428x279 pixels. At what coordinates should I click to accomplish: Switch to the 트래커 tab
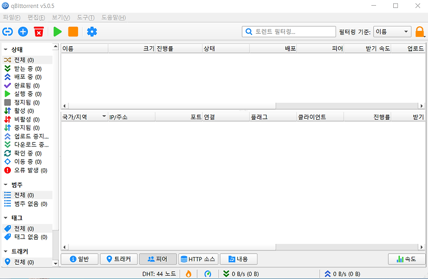(119, 259)
